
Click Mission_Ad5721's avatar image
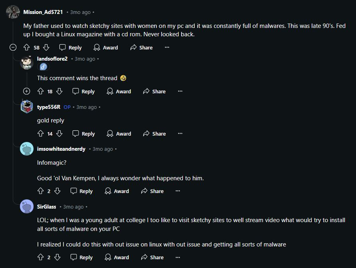(x=13, y=12)
